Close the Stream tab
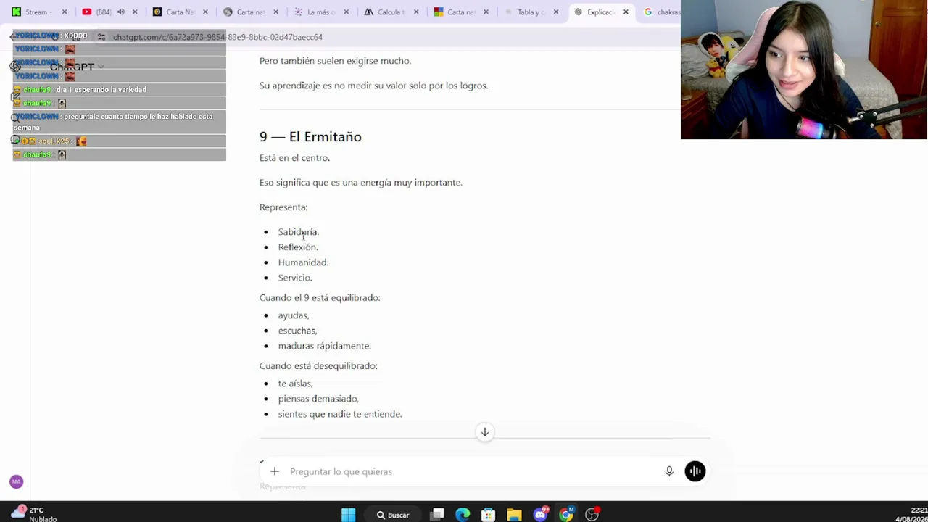The width and height of the screenshot is (928, 522). point(64,12)
